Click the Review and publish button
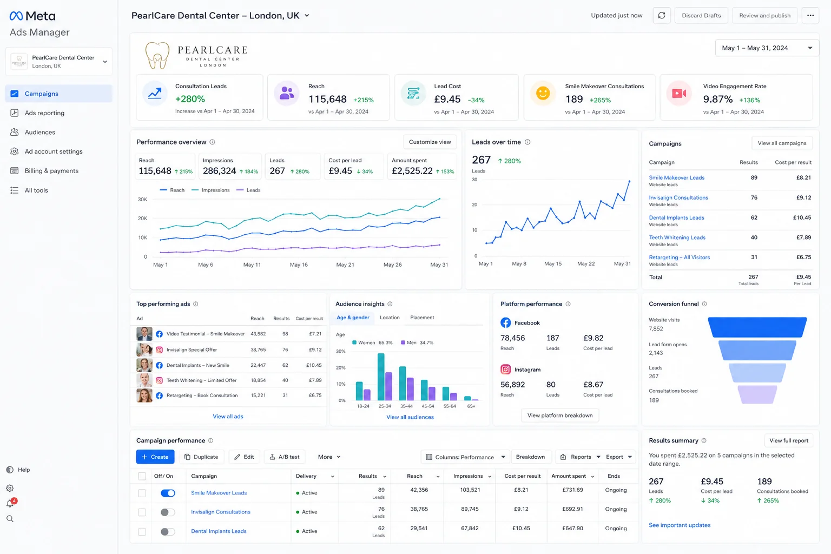 tap(764, 16)
